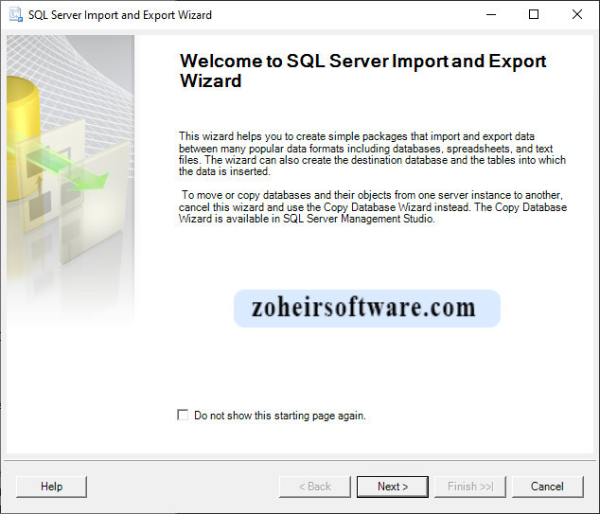Maximize the wizard window
This screenshot has height=514, width=600.
[x=534, y=15]
